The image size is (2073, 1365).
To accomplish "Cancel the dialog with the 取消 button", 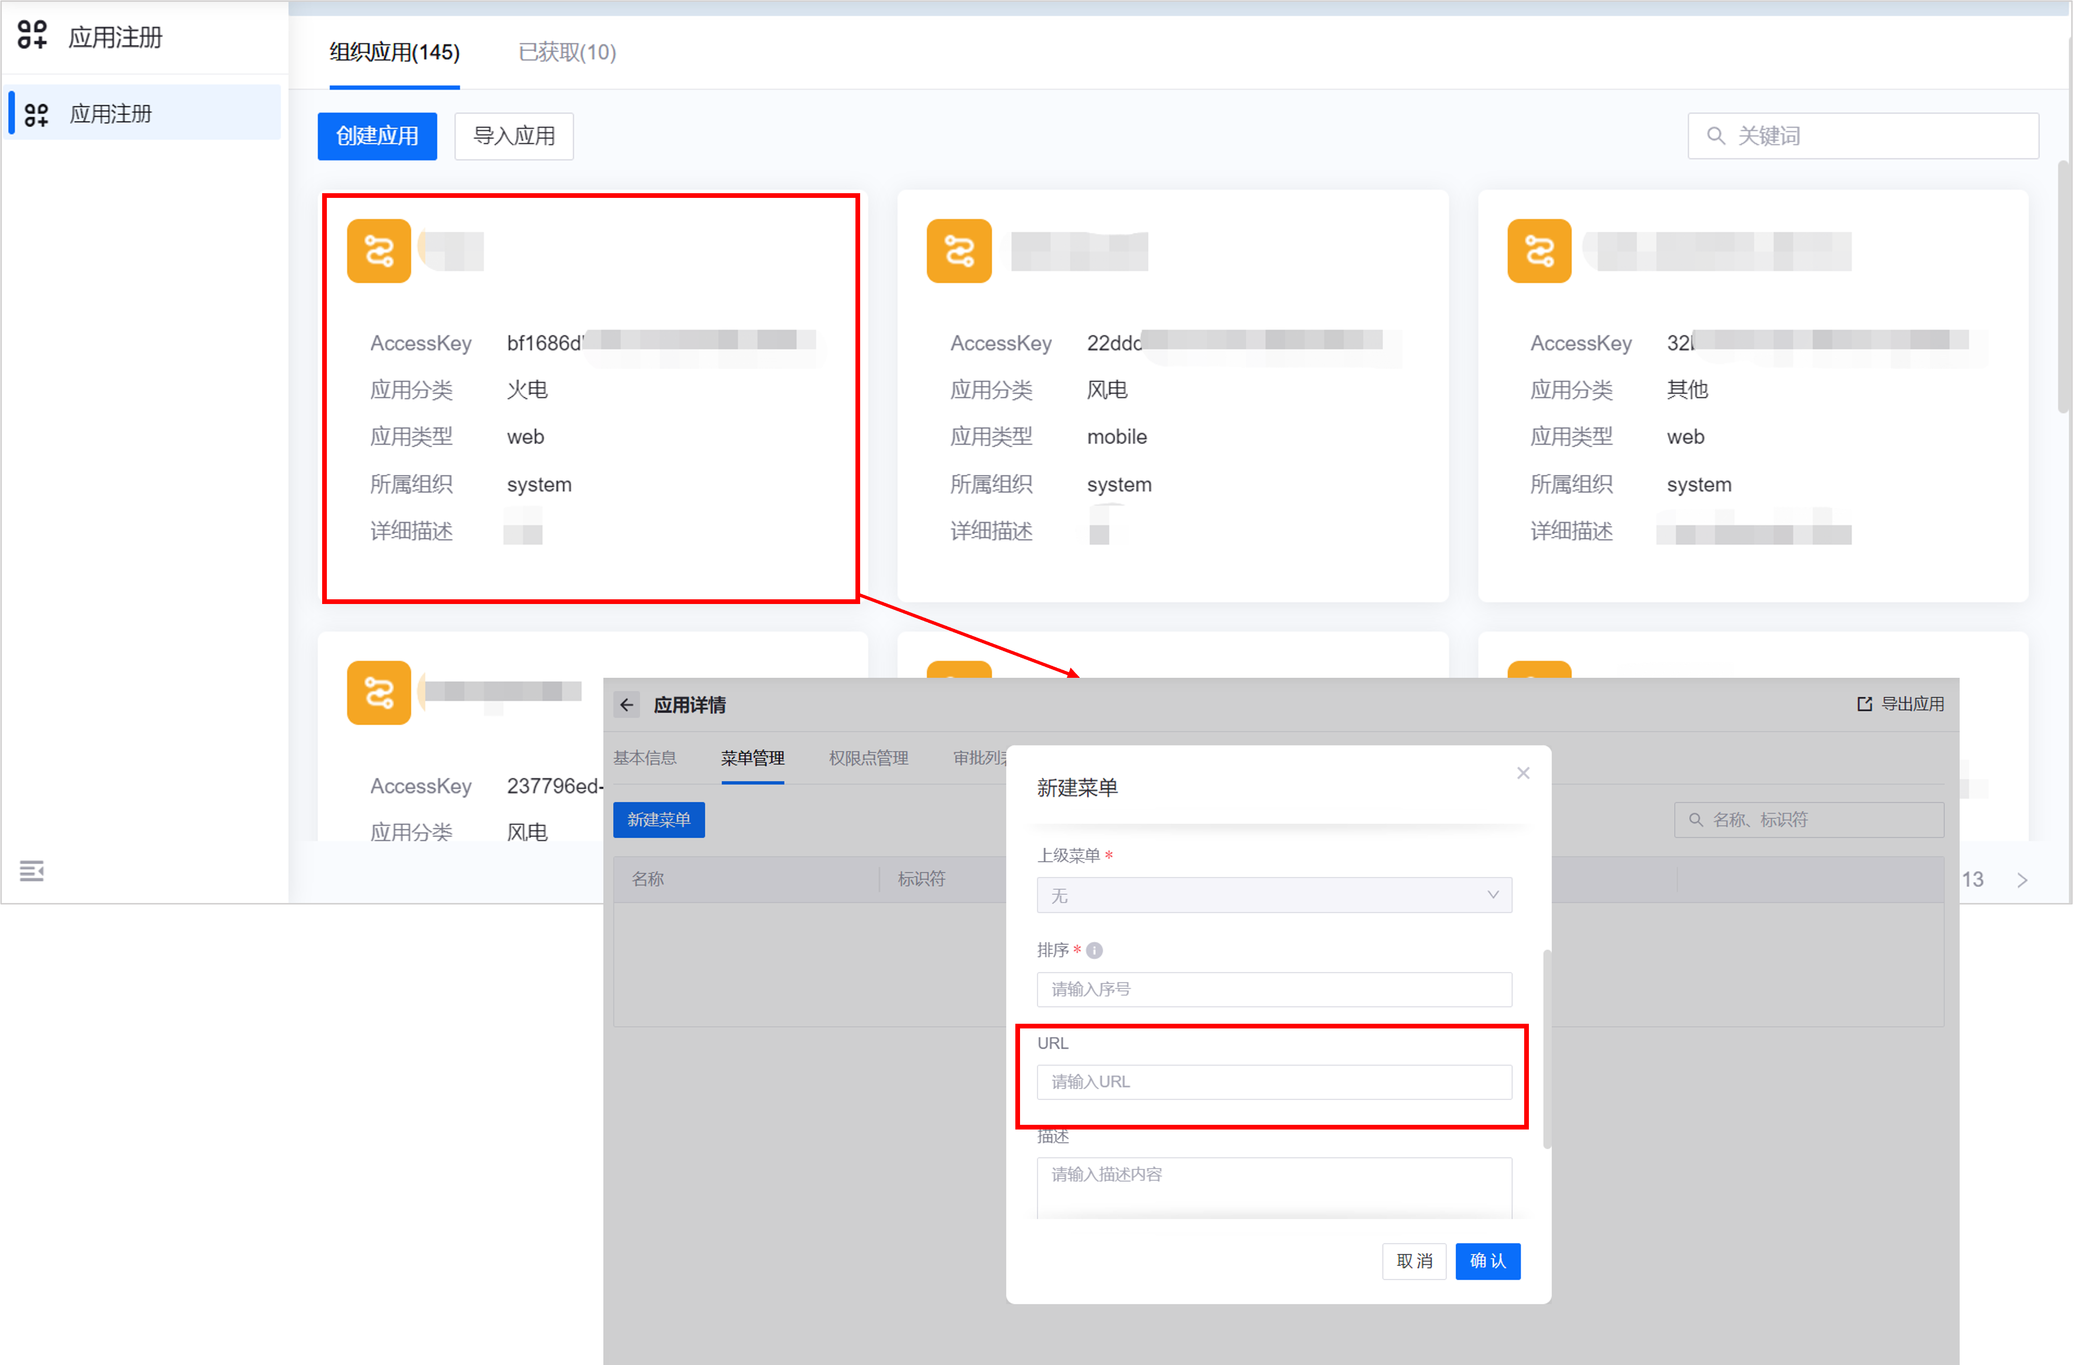I will point(1414,1261).
